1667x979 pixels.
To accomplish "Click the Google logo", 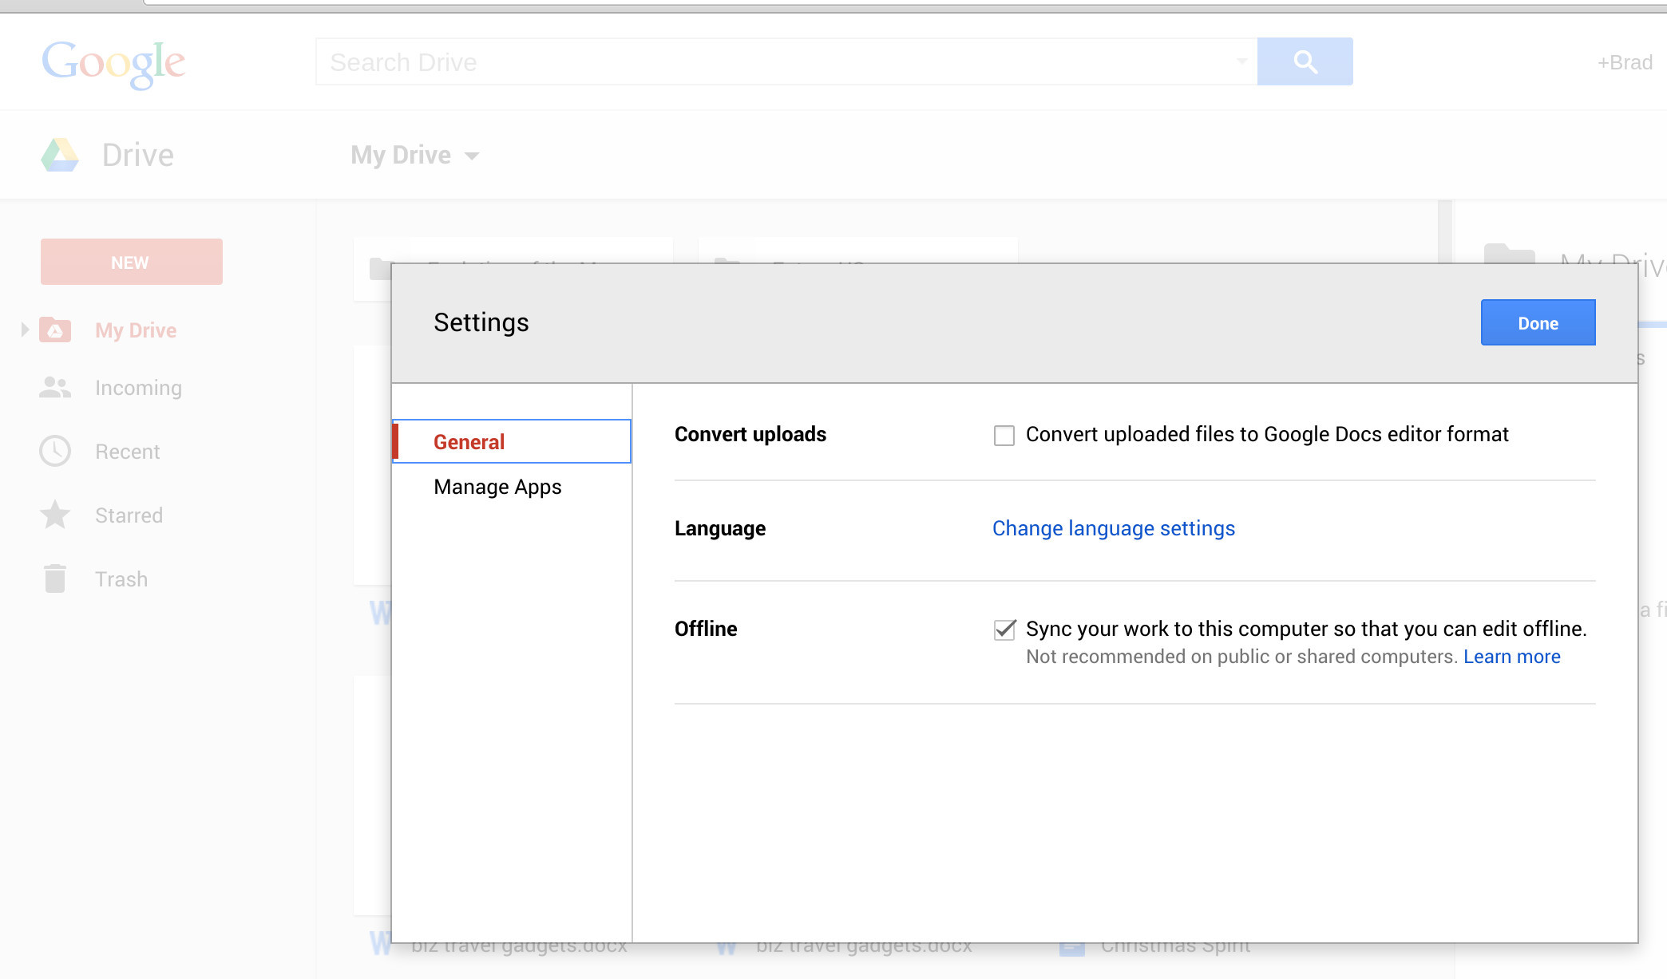I will [113, 63].
